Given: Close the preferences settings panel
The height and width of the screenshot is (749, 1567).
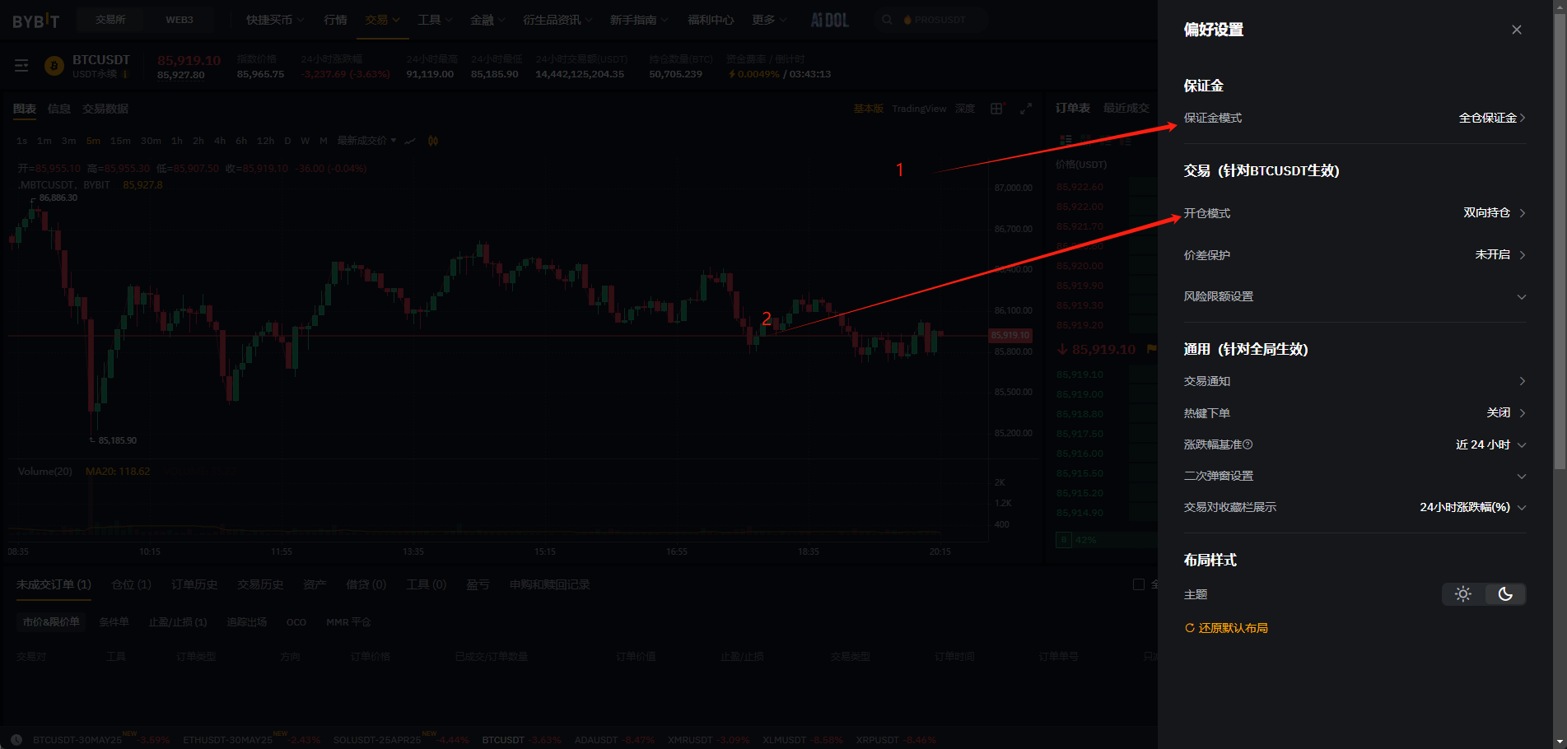Looking at the screenshot, I should [x=1516, y=30].
